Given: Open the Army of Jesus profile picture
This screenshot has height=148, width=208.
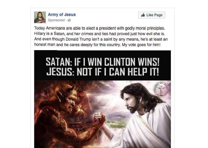Looking at the screenshot, I should coord(40,17).
